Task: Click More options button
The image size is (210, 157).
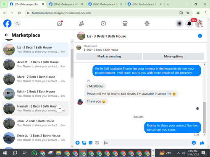Action: coord(173,57)
